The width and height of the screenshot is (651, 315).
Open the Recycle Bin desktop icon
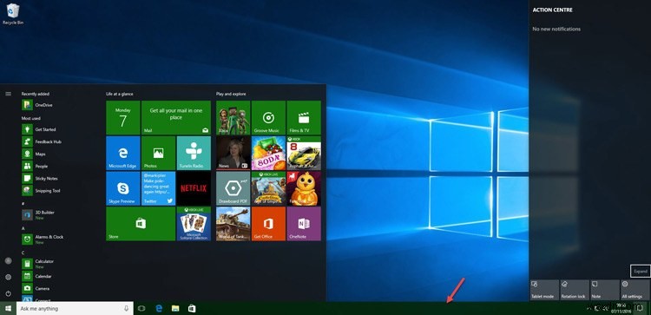13,14
